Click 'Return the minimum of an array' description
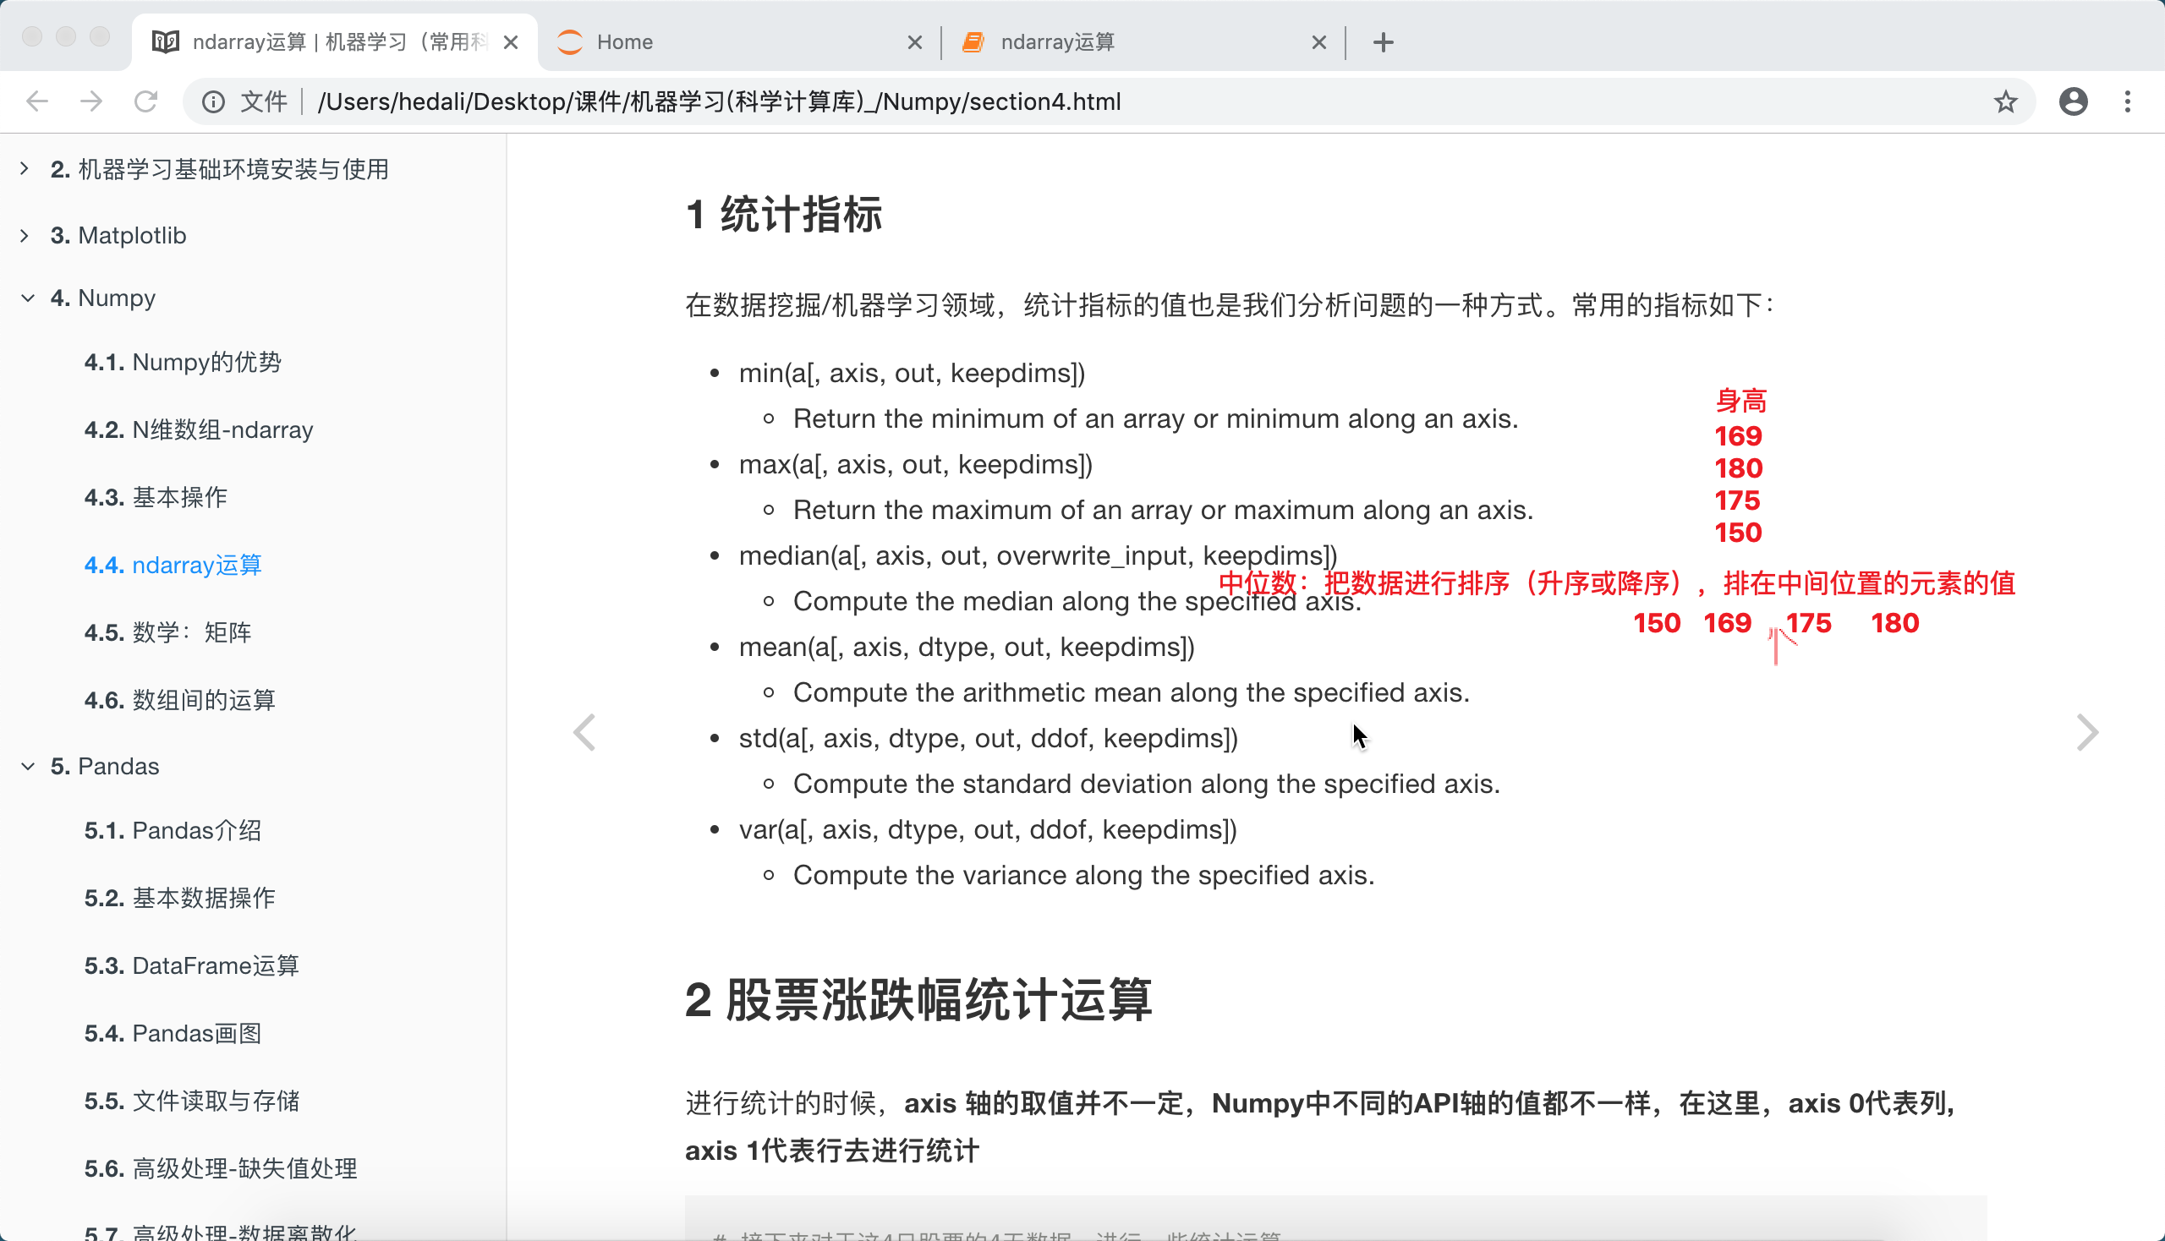The image size is (2165, 1241). click(x=1155, y=418)
